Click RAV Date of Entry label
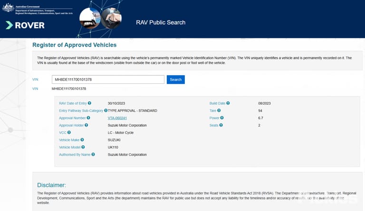 coord(73,103)
